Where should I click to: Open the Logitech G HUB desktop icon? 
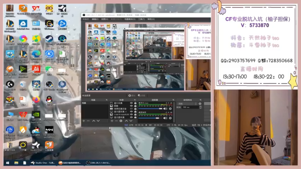(x=10, y=86)
